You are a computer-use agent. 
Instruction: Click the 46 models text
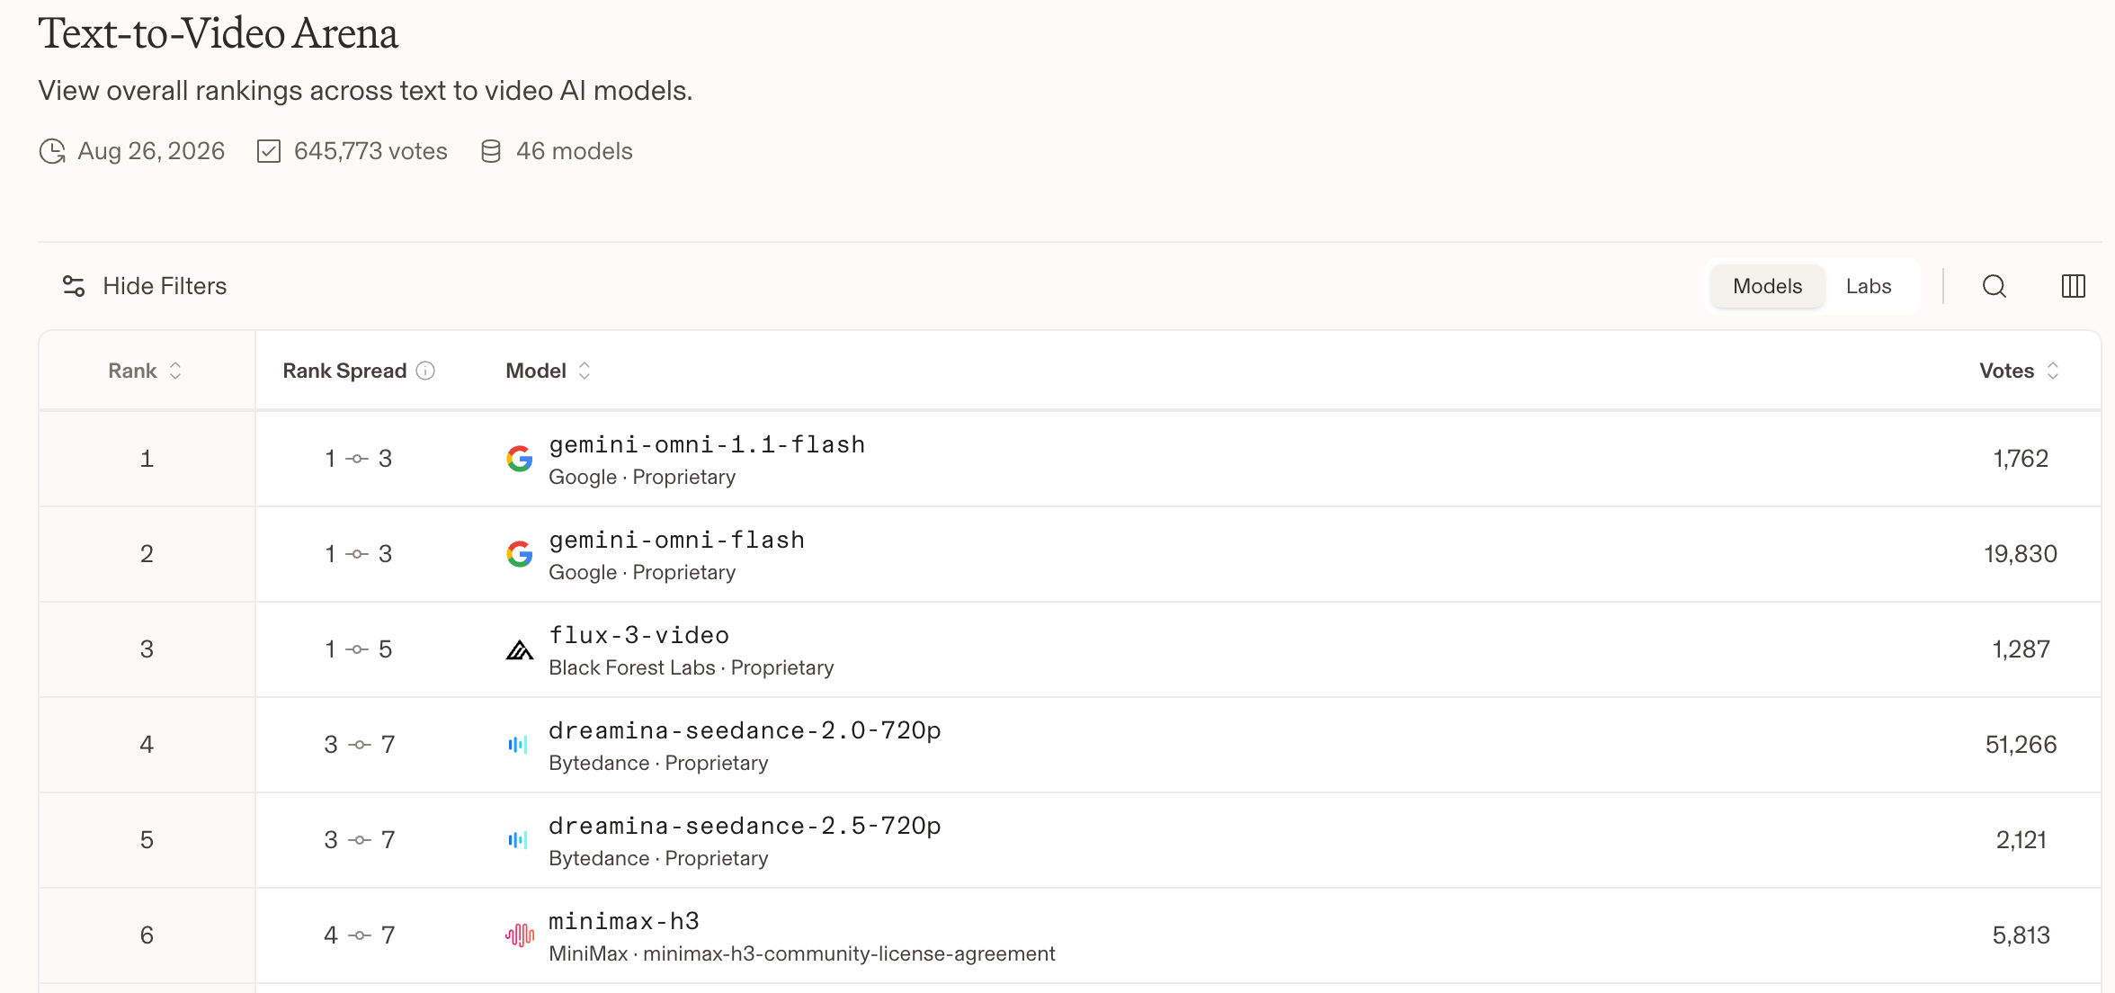575,151
